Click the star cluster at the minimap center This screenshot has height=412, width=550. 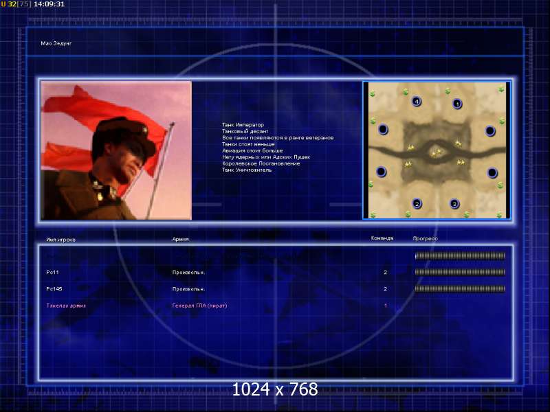point(437,152)
